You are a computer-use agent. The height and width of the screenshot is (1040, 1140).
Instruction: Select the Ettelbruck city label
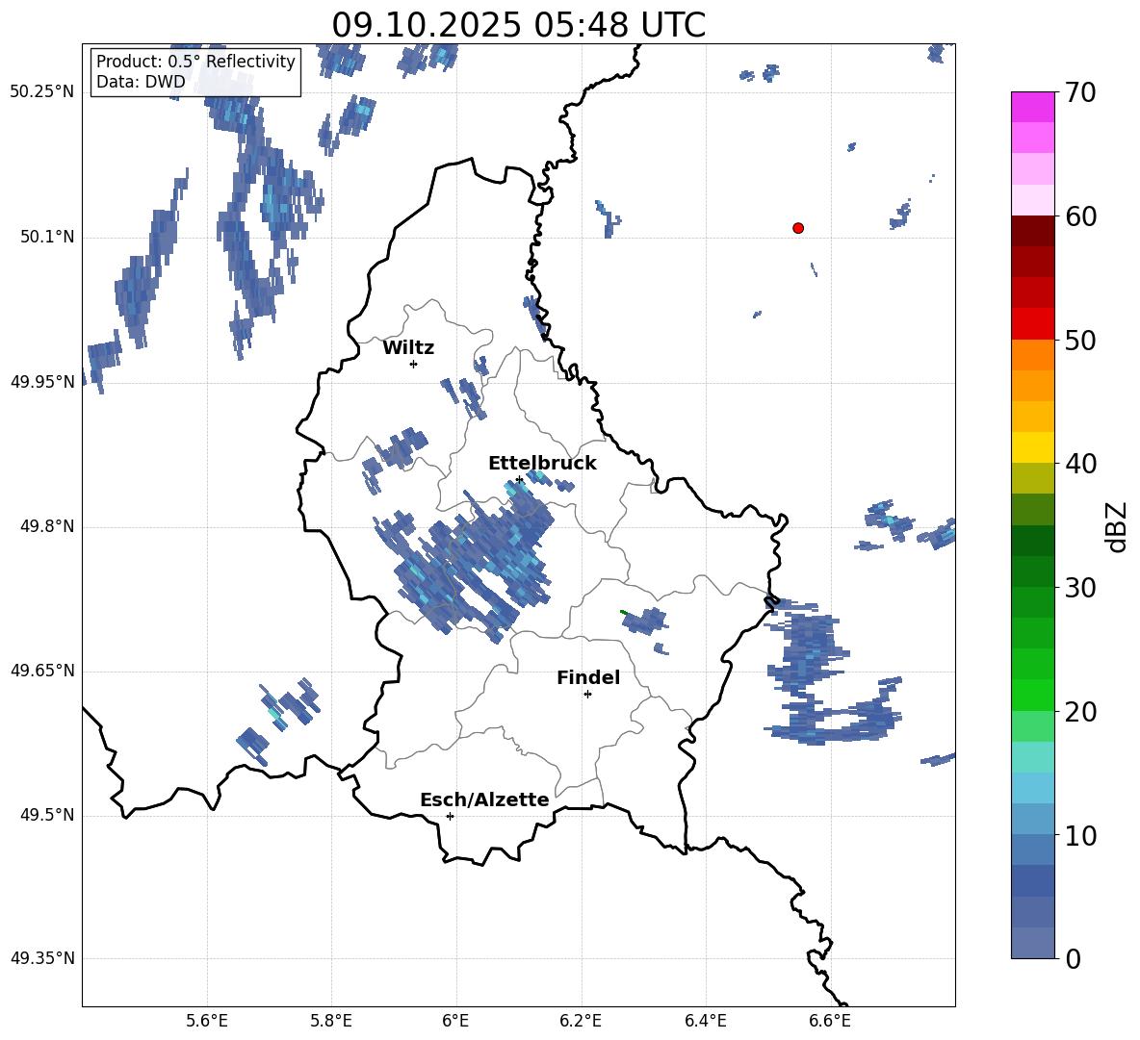click(x=542, y=464)
